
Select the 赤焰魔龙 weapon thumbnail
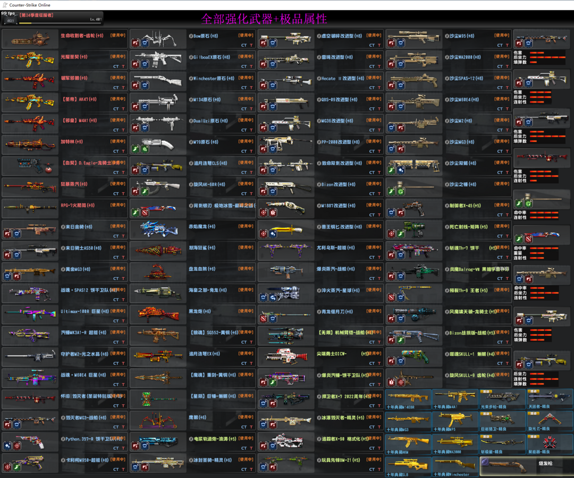158,229
